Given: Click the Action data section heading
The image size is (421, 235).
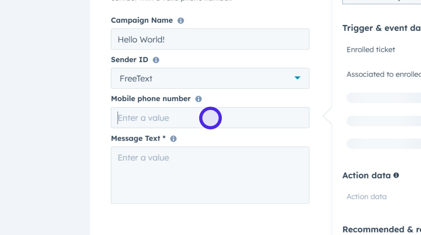Looking at the screenshot, I should pos(366,175).
